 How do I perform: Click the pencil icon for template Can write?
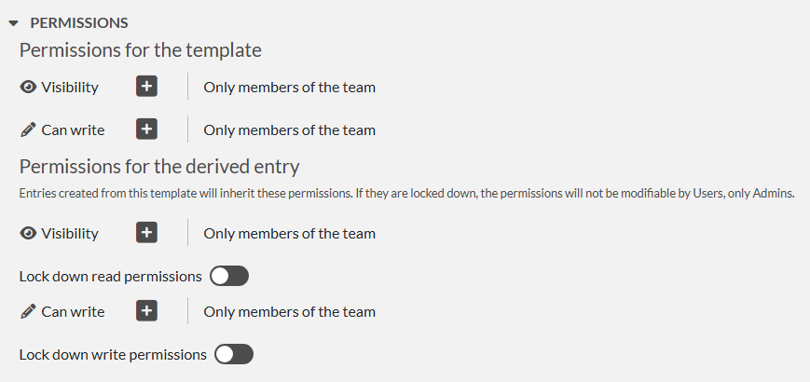pos(28,130)
